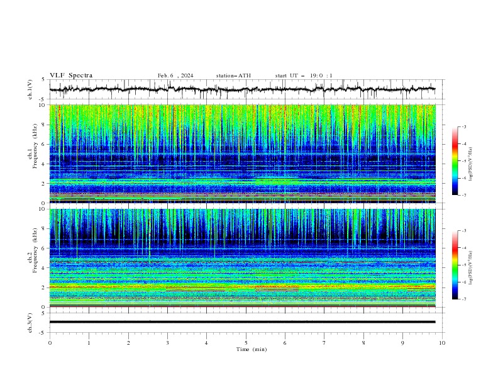Select the "start UT = 19: 0 : 1" text
This screenshot has width=498, height=385.
coord(304,75)
